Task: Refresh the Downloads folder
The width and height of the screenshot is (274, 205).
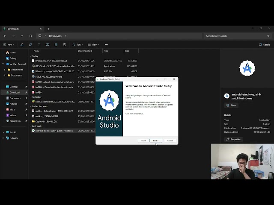Action: pyautogui.click(x=30, y=36)
